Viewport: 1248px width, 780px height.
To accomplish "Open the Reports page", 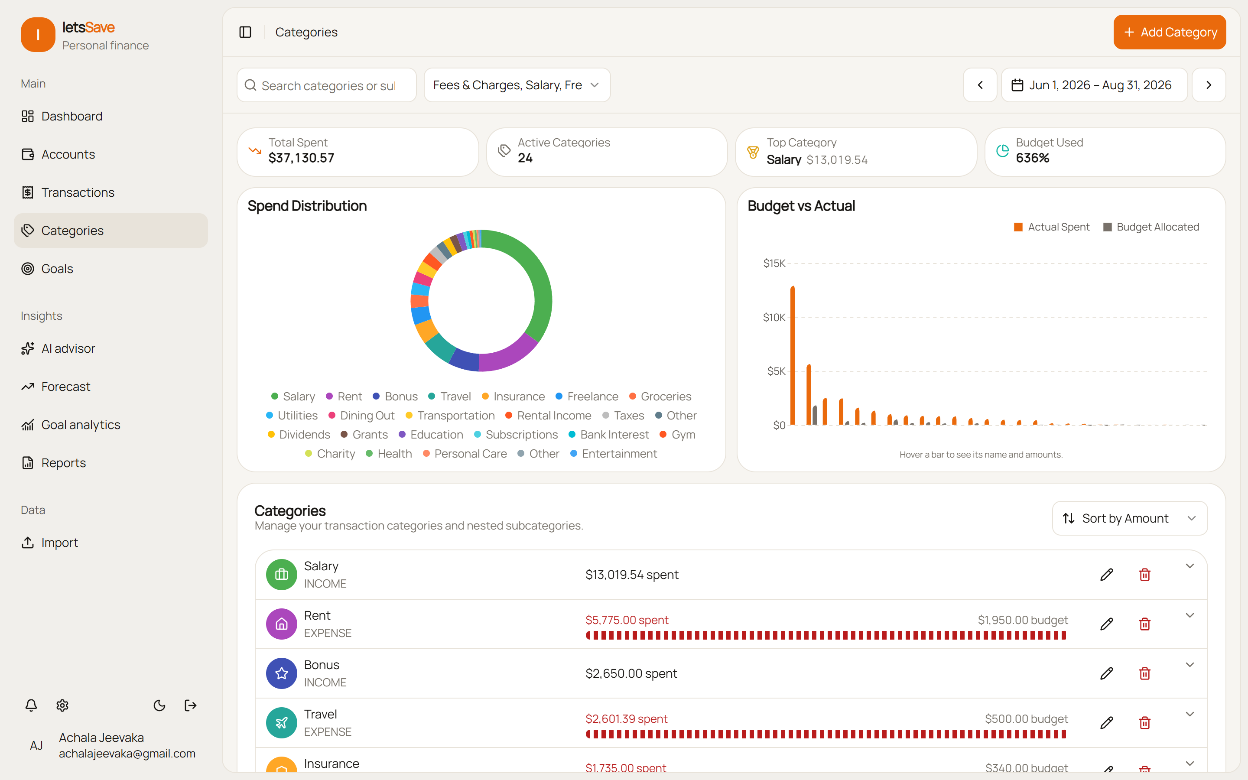I will point(111,463).
